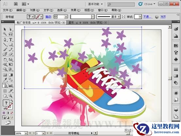Select the Free Transform tool
The image size is (181, 136).
pos(11,64)
